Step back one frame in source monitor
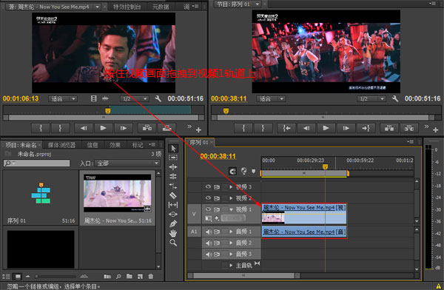The width and height of the screenshot is (444, 290). 84,128
